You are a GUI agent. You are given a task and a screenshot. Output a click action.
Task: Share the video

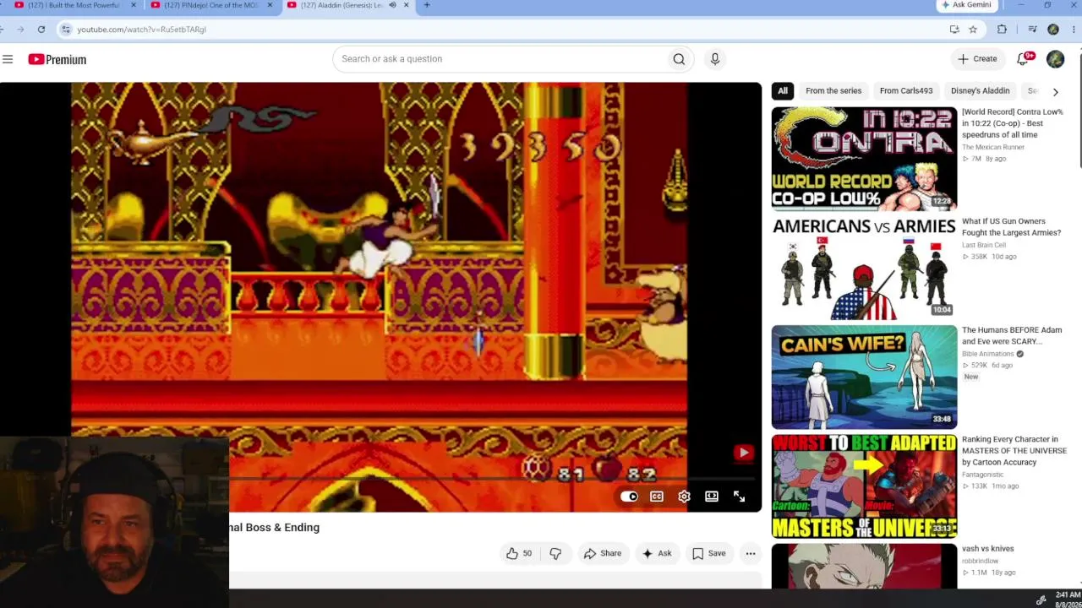[603, 553]
